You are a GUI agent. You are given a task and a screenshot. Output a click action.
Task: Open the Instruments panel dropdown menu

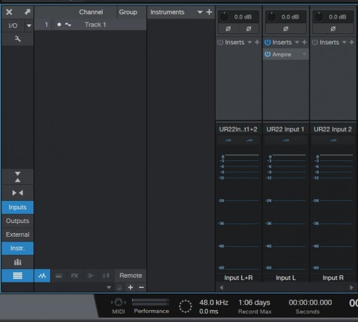(x=199, y=12)
